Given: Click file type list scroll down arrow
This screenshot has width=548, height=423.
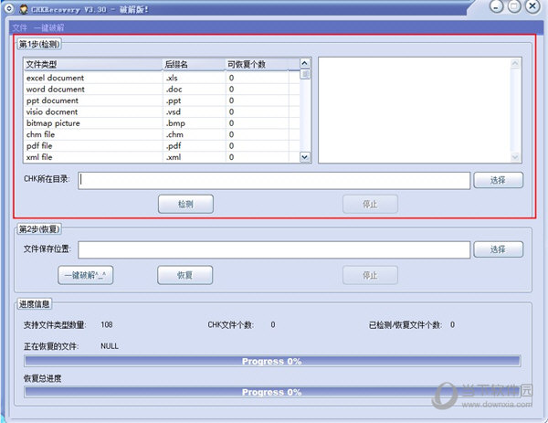Looking at the screenshot, I should coord(305,157).
